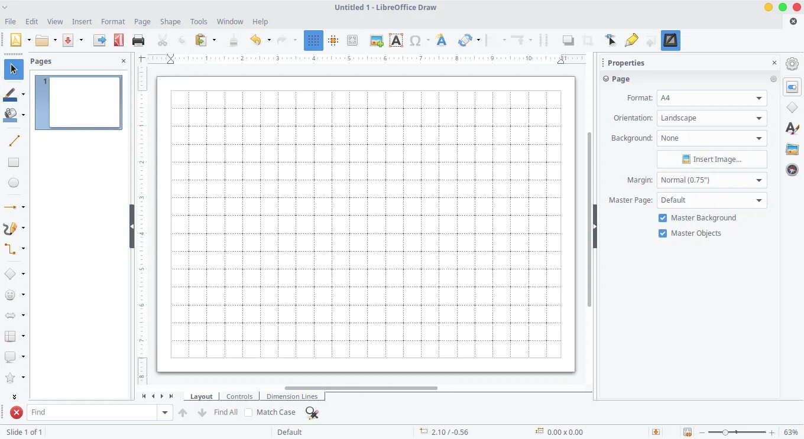Choose the Callout shapes tool
The height and width of the screenshot is (439, 804).
pyautogui.click(x=11, y=356)
